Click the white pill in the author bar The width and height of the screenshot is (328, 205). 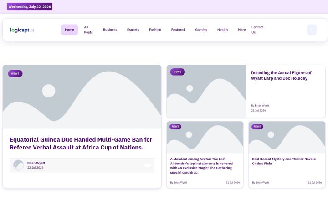pos(148,165)
